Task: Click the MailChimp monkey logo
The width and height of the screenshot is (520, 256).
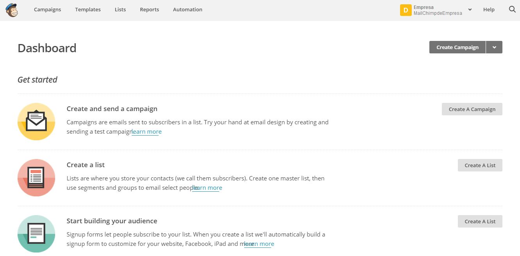Action: click(x=12, y=10)
